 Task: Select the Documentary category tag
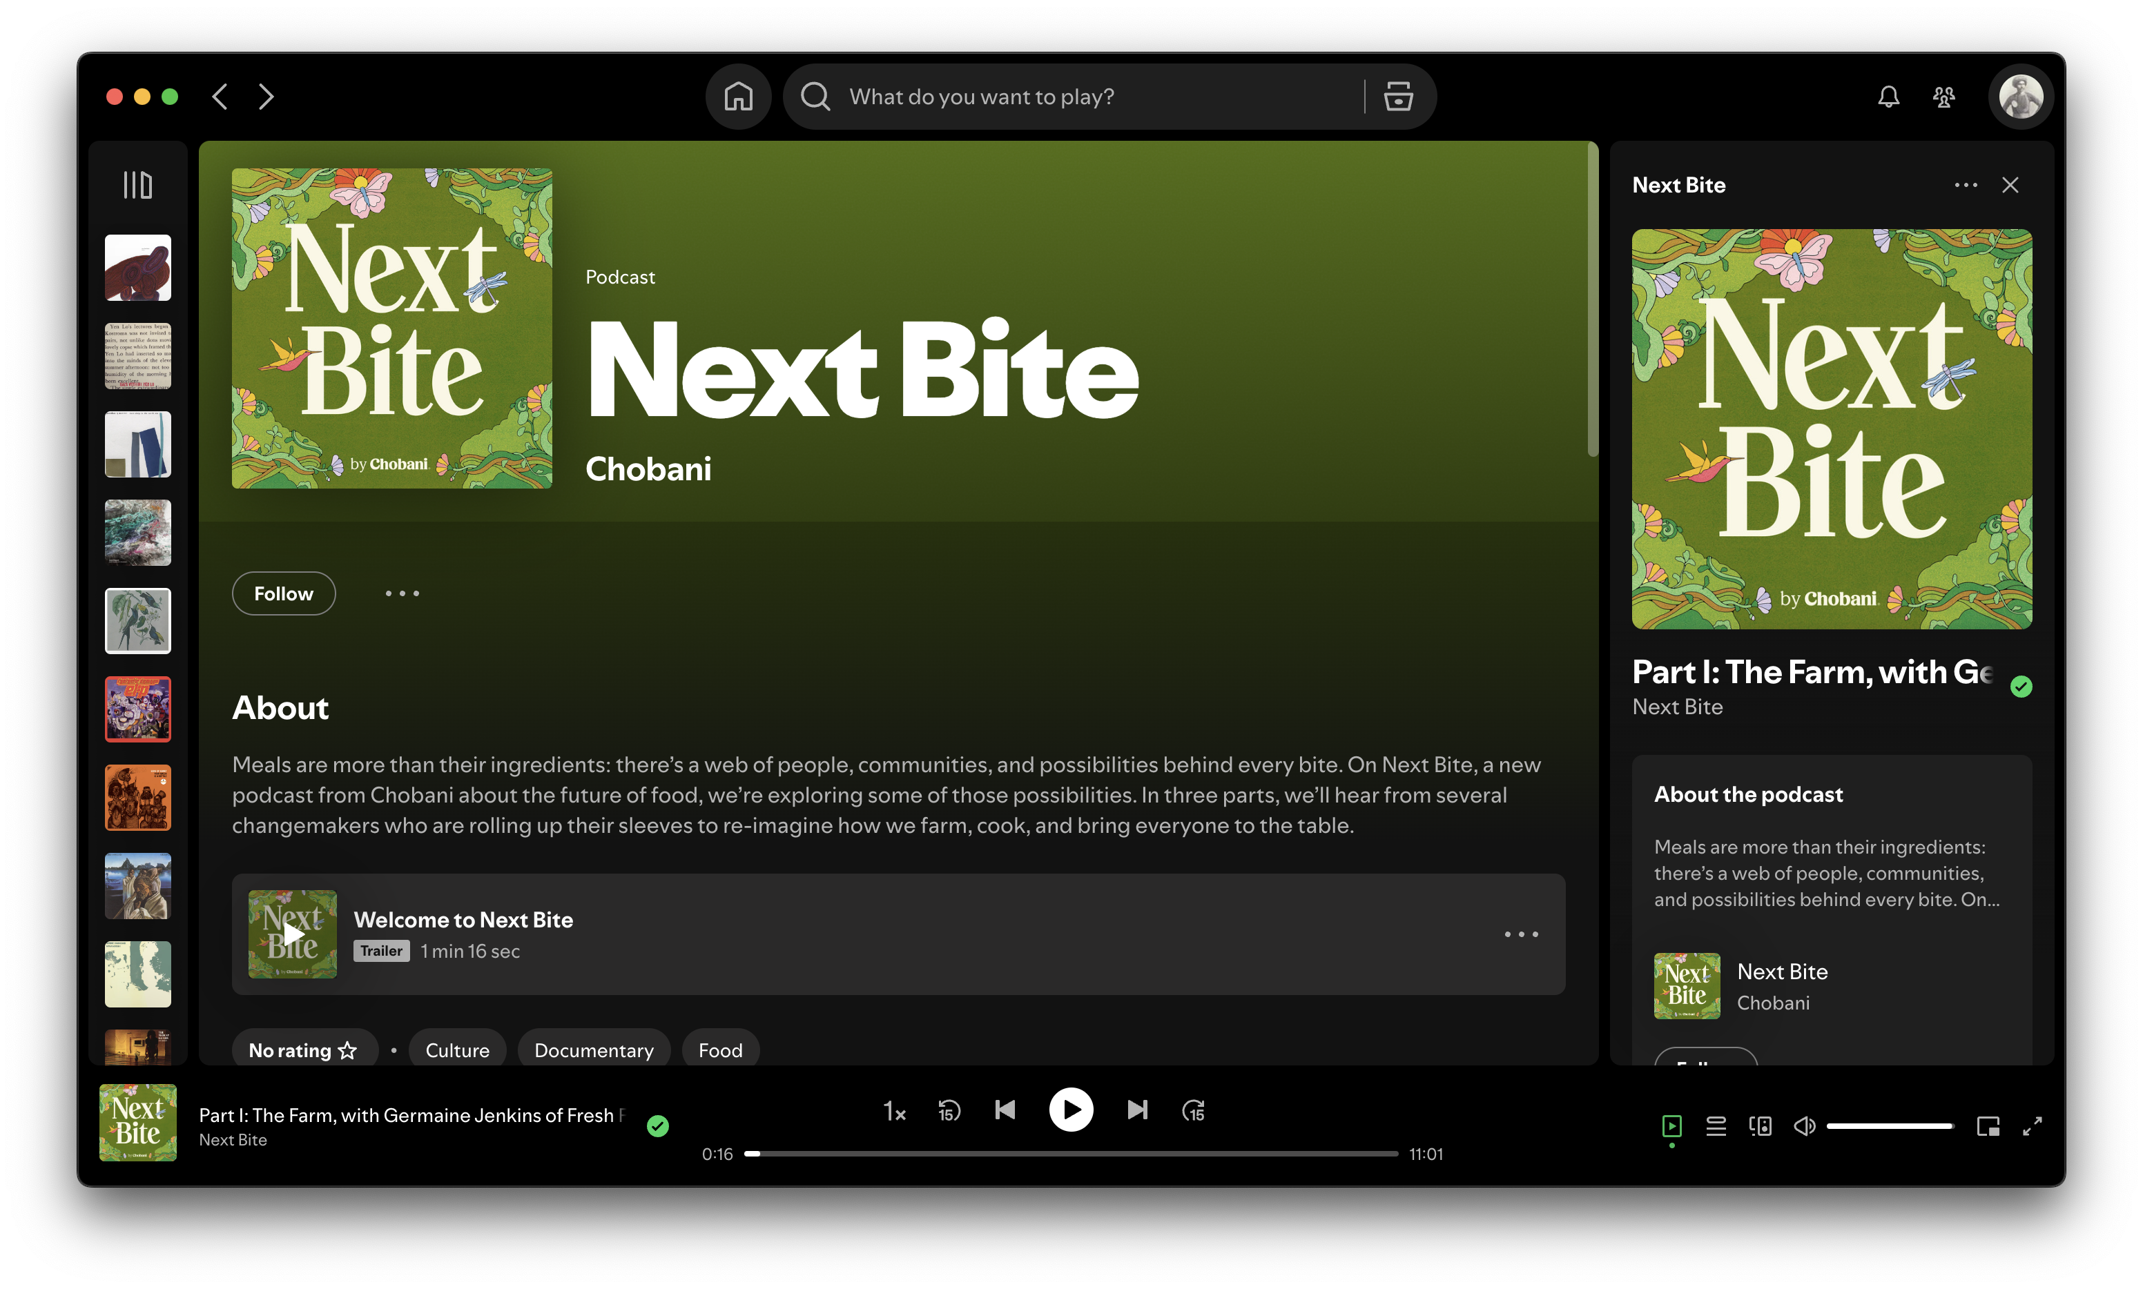click(x=594, y=1050)
